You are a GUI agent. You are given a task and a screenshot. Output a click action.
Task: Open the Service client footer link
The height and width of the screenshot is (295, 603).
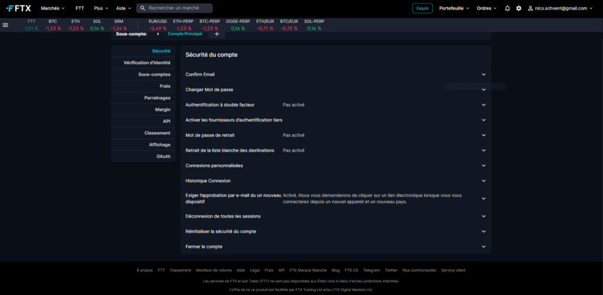(x=453, y=270)
